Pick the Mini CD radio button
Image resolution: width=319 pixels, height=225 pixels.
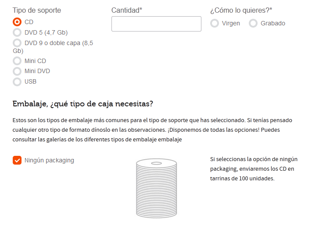pos(17,61)
